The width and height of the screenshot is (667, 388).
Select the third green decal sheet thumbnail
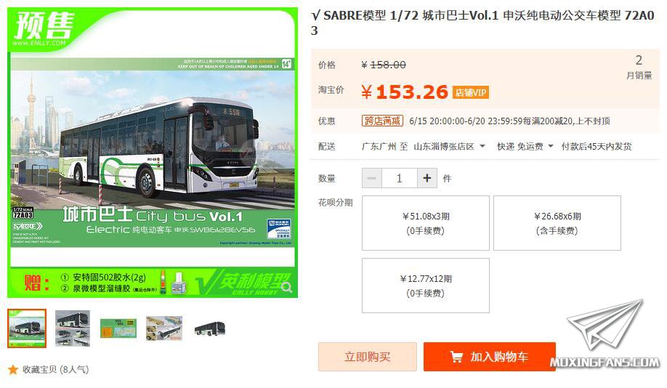[118, 328]
